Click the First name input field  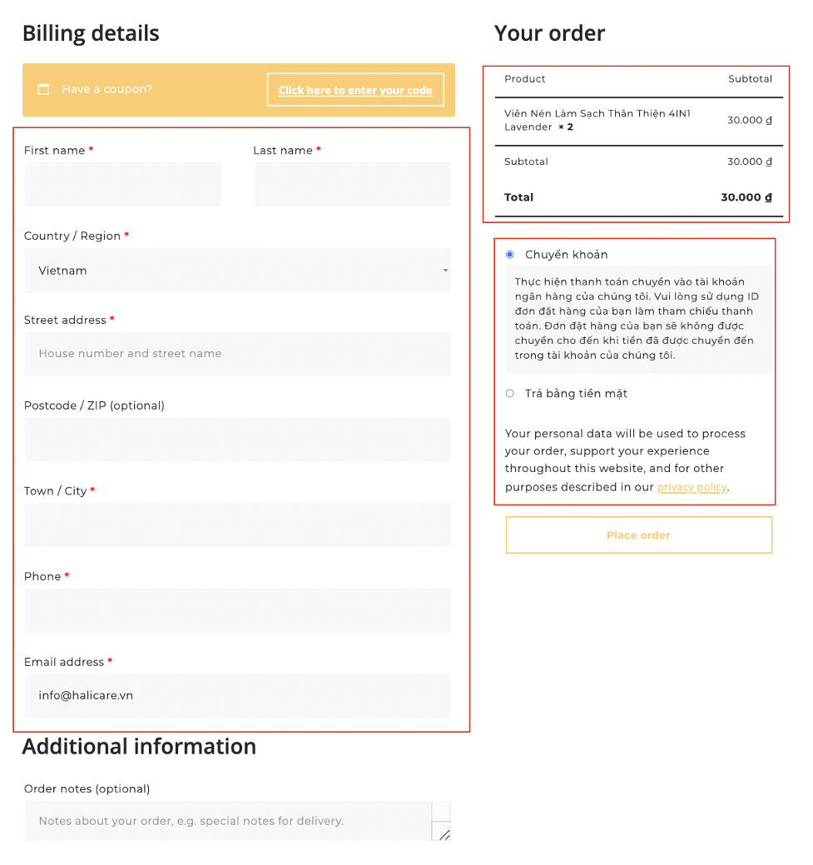(x=123, y=184)
